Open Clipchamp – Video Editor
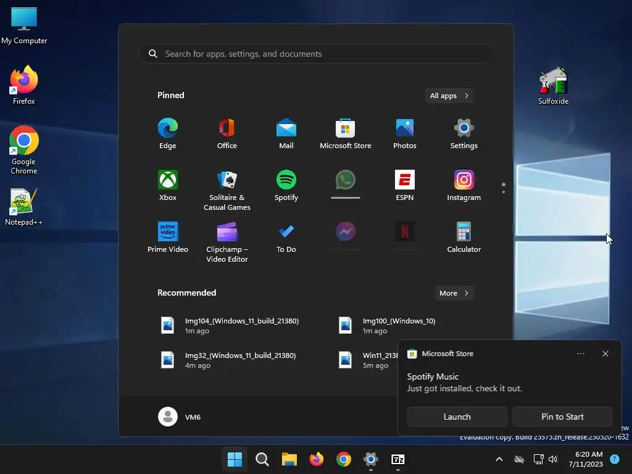 click(227, 242)
